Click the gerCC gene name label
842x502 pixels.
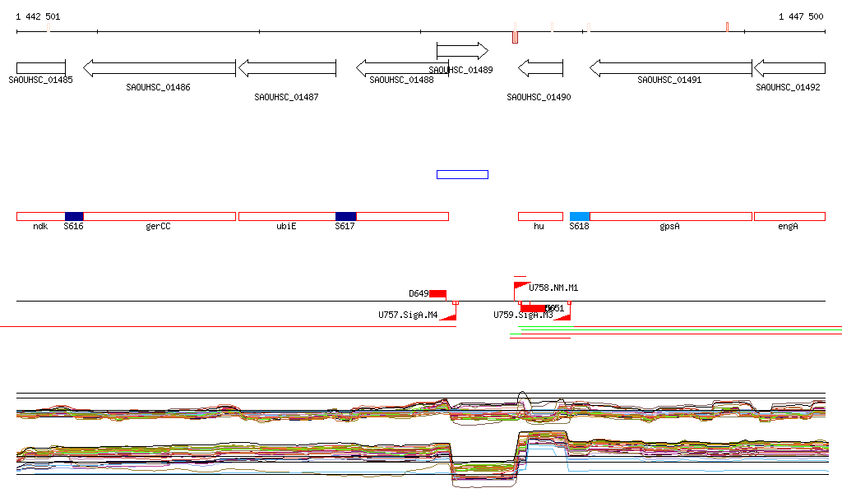click(158, 226)
